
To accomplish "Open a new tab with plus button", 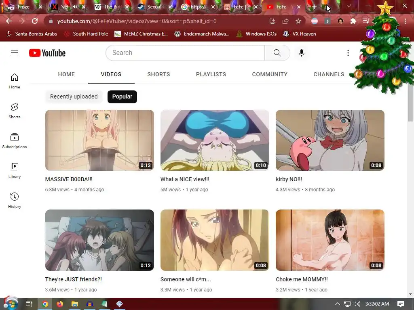I will coord(314,7).
